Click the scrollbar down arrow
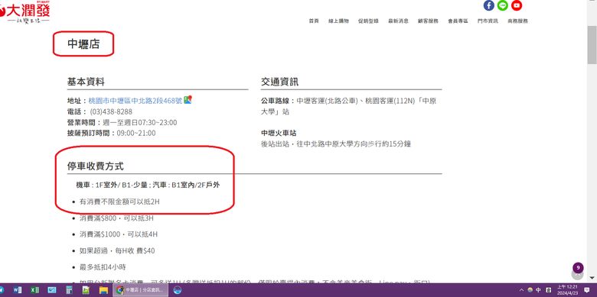The height and width of the screenshot is (297, 597). coord(592,278)
